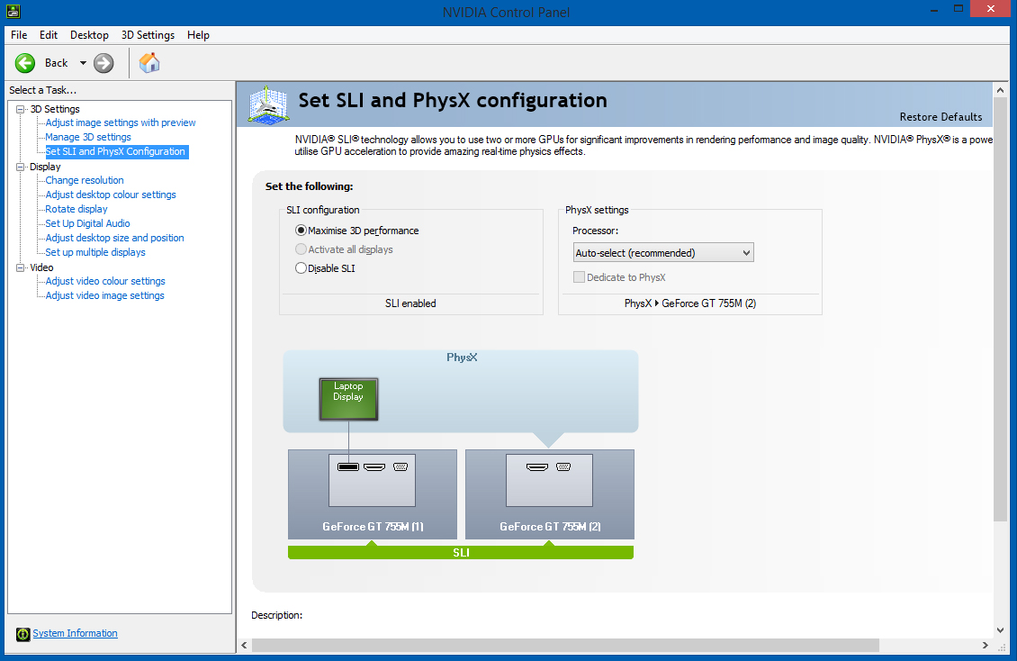The height and width of the screenshot is (661, 1017).
Task: Click the Display tree category label
Action: [45, 167]
